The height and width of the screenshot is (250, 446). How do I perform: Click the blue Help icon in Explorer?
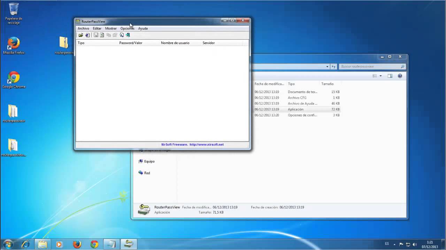tap(400, 76)
